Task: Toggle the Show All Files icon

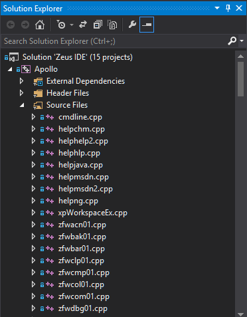Action: point(112,25)
